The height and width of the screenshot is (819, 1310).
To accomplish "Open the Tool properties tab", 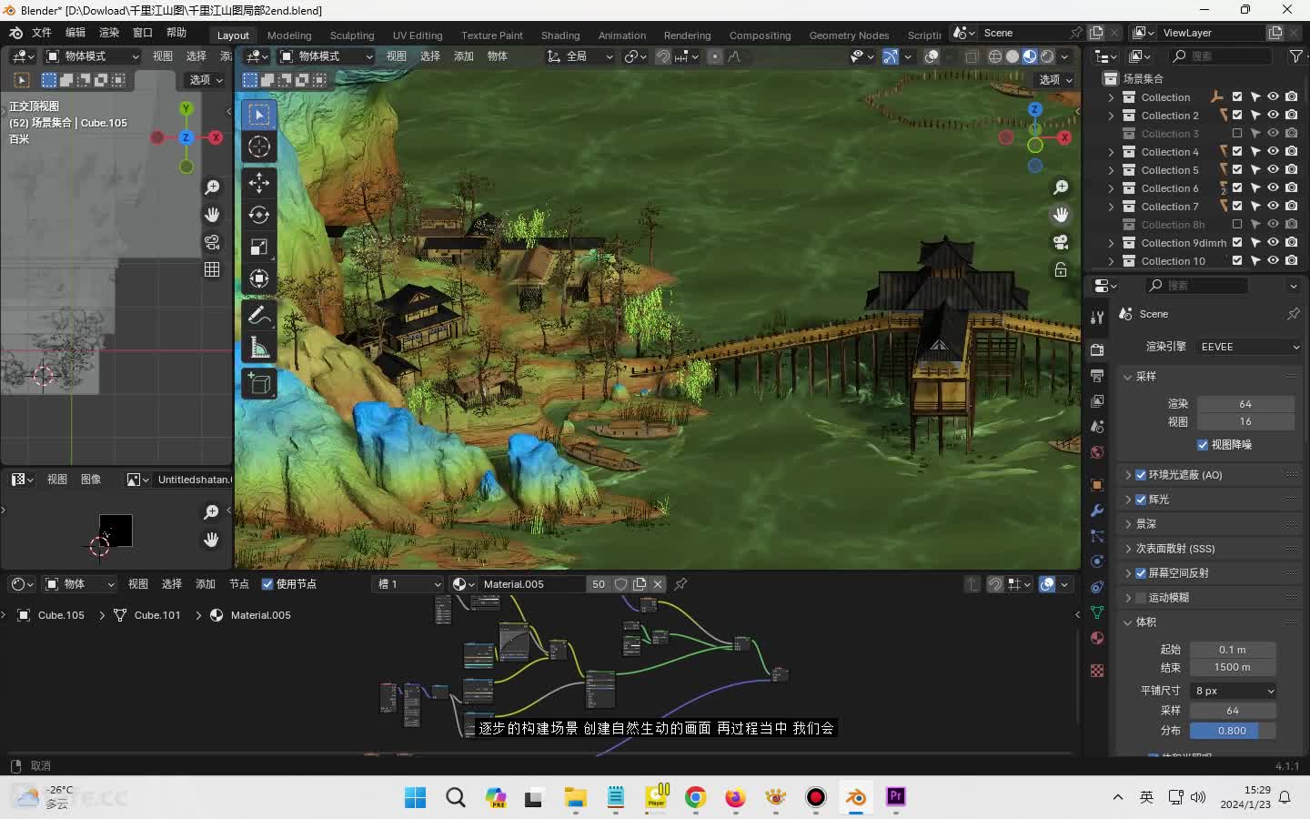I will tap(1097, 317).
